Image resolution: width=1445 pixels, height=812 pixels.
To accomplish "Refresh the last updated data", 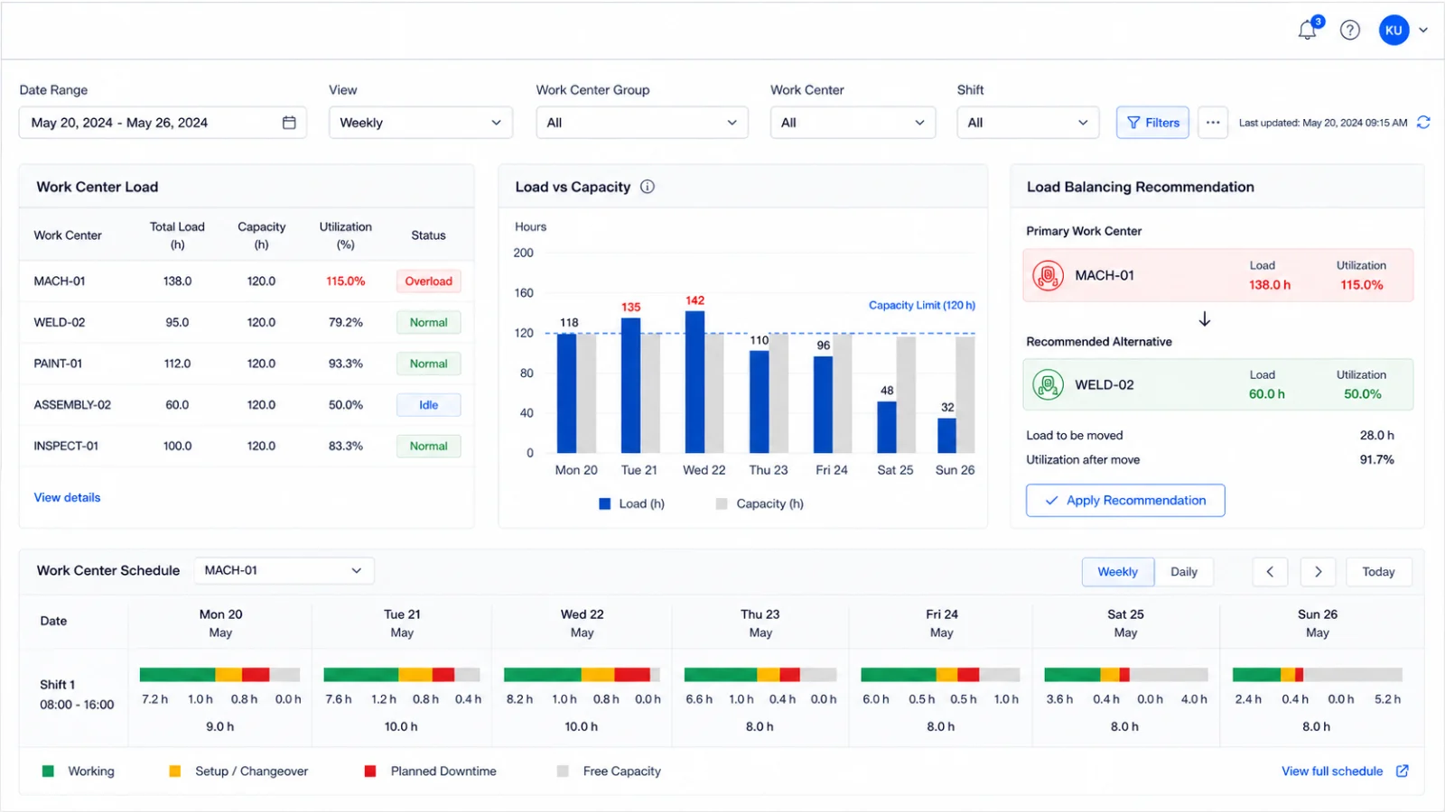I will (x=1423, y=123).
